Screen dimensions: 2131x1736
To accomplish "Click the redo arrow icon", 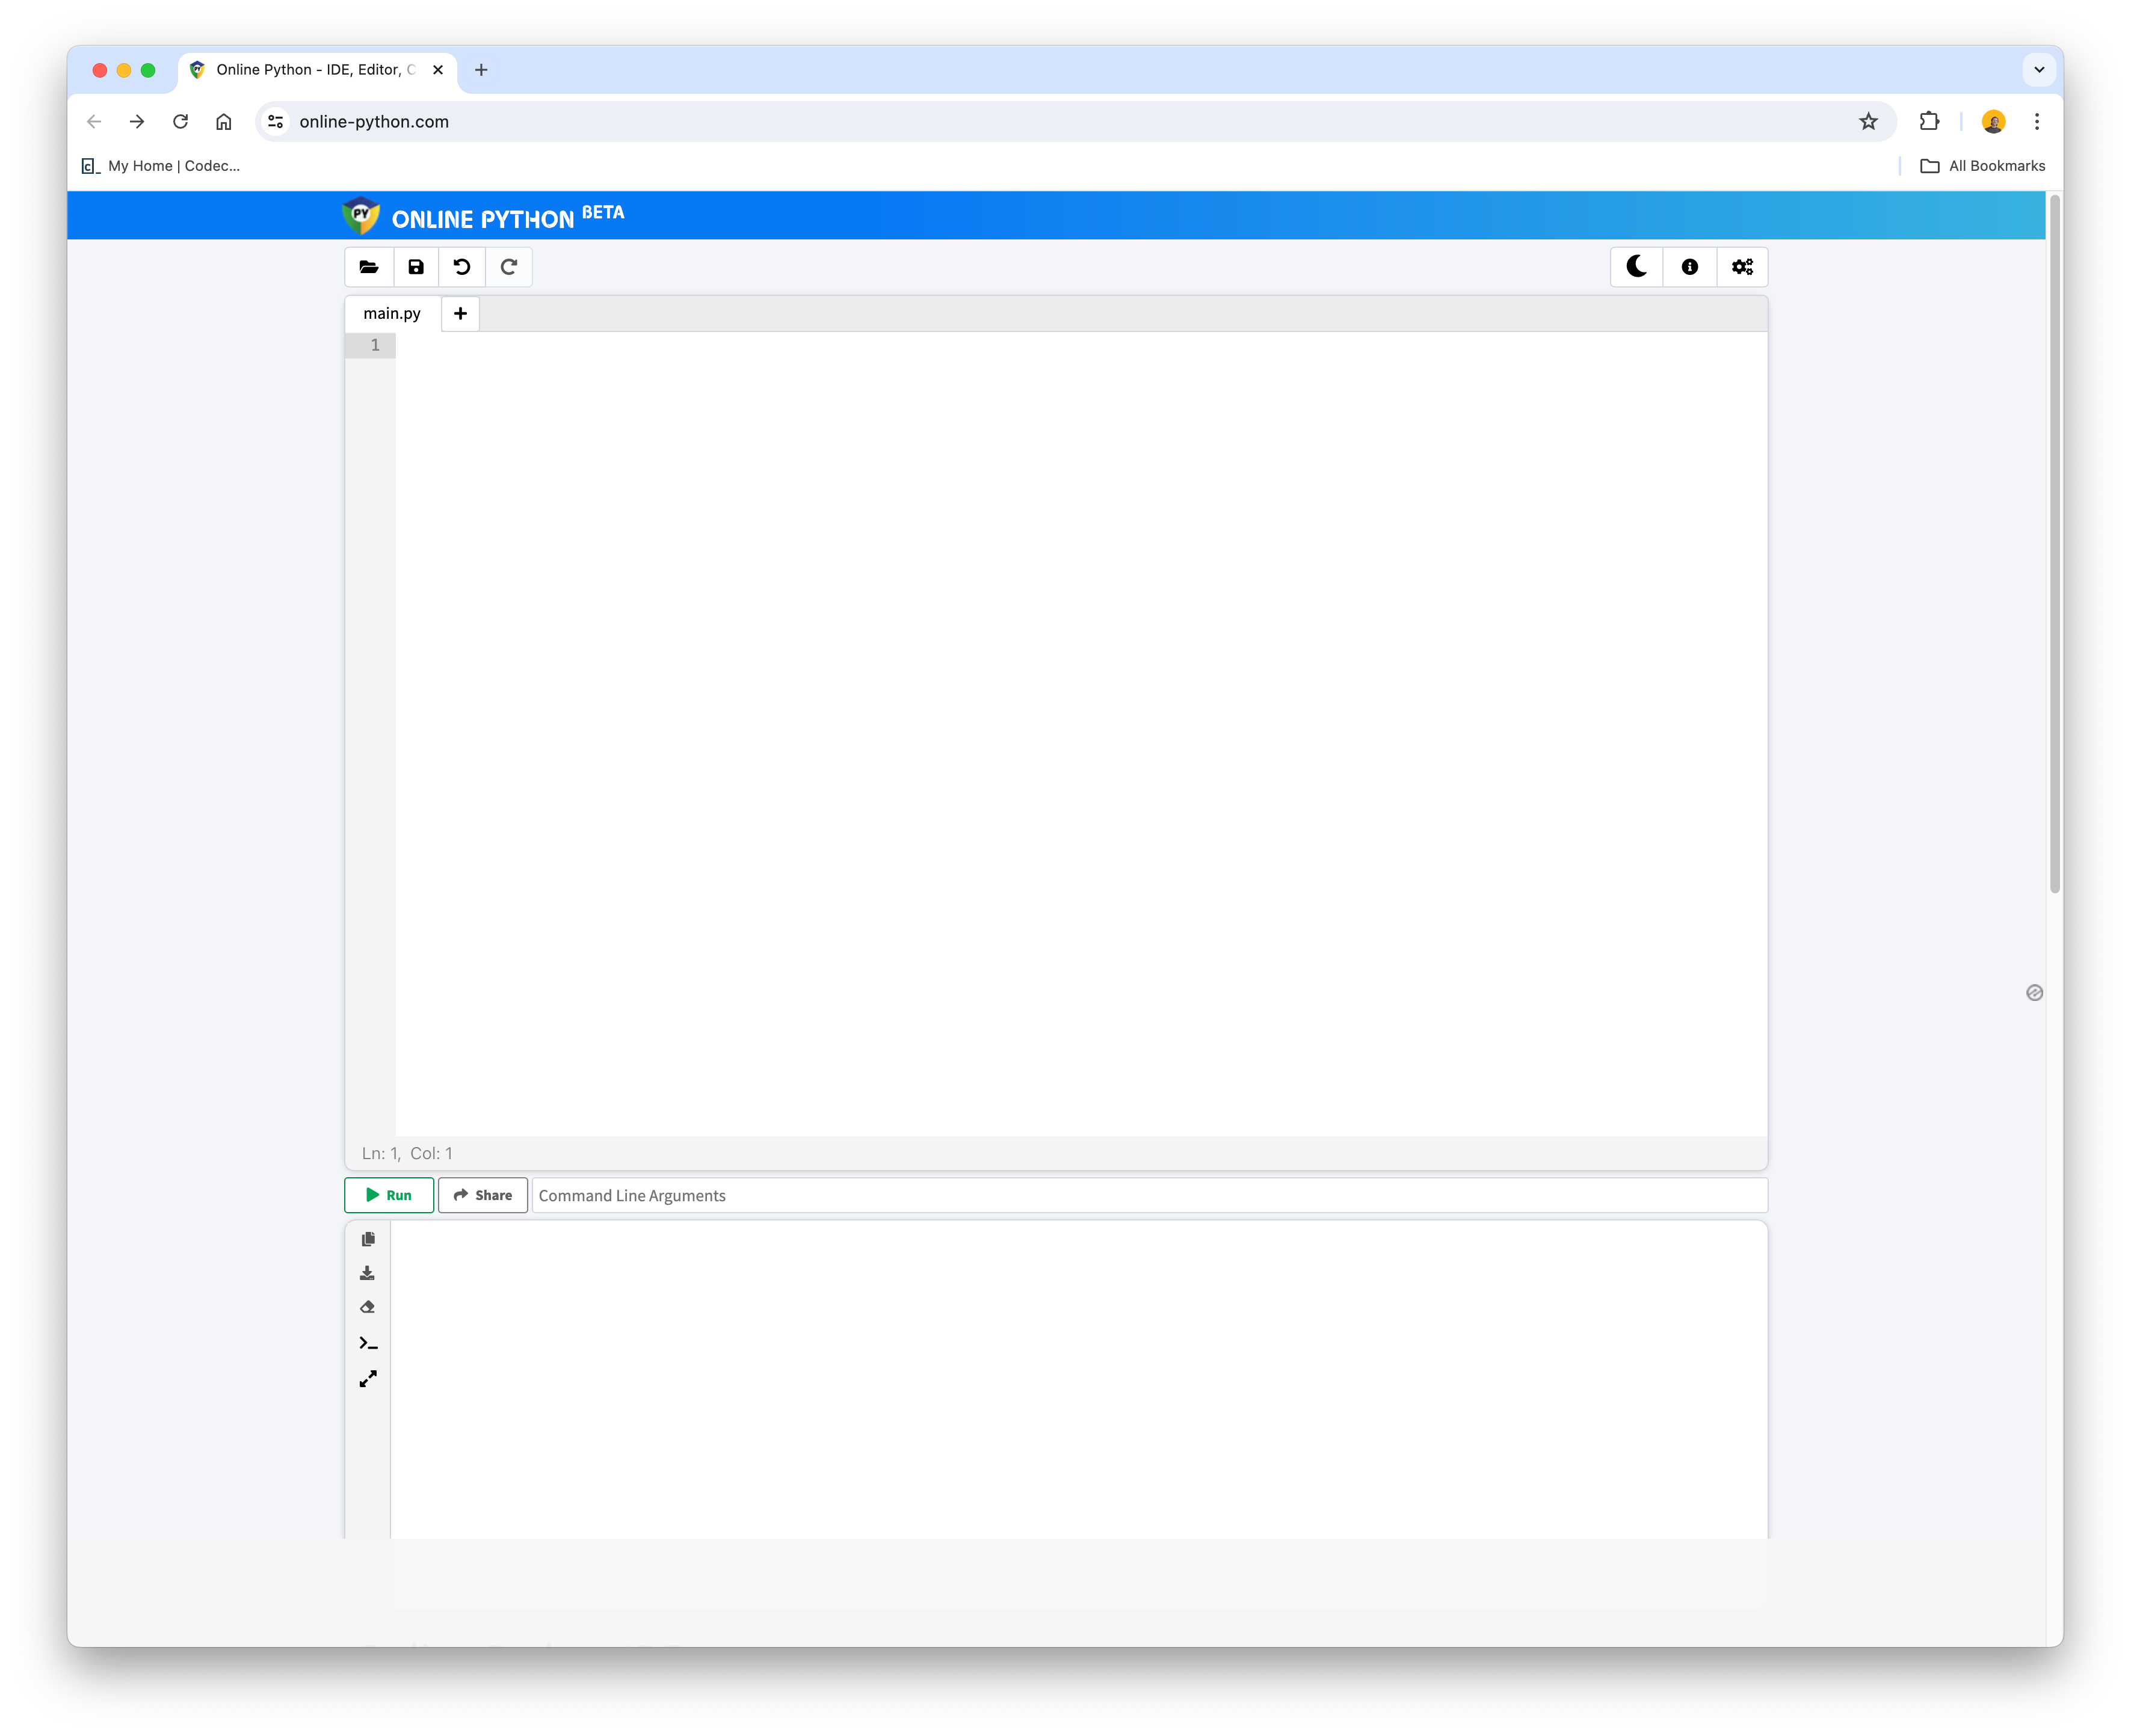I will [509, 267].
